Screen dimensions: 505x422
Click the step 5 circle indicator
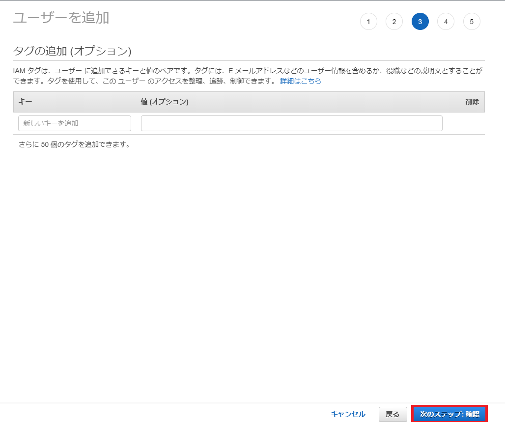pos(472,21)
